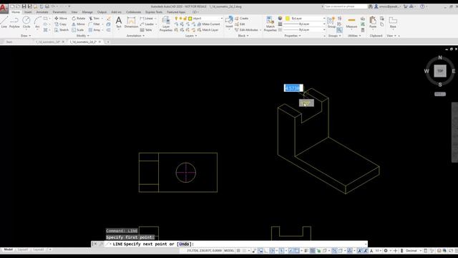Click Create block button

point(242,18)
